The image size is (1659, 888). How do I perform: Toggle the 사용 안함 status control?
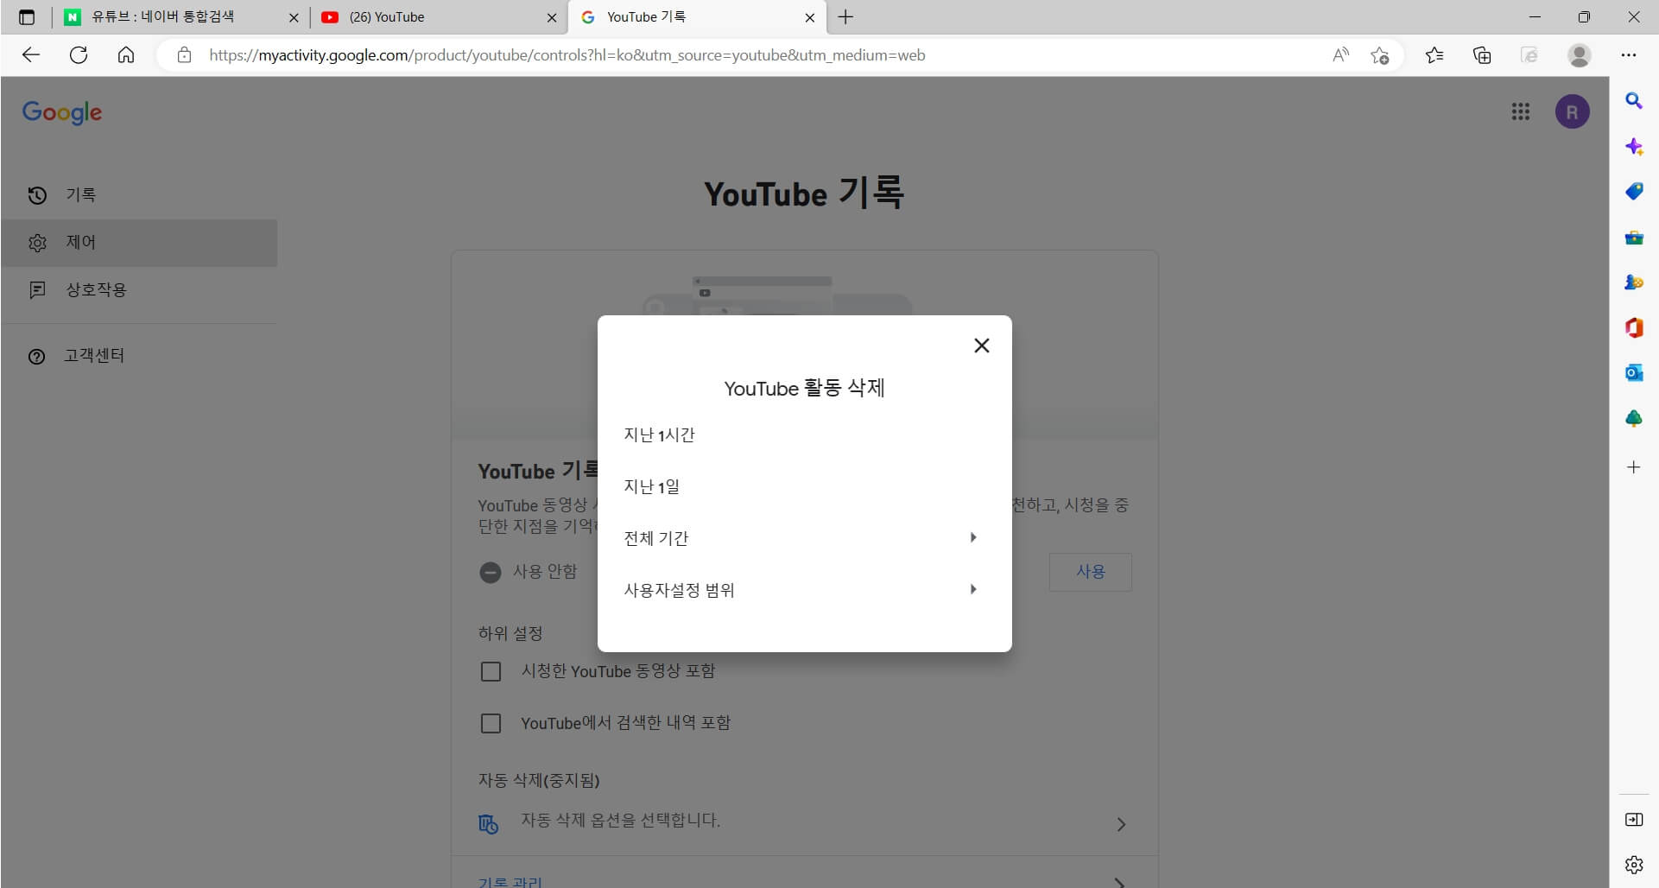tap(491, 572)
